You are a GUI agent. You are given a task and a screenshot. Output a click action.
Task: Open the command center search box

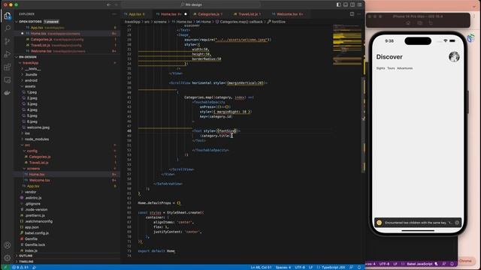(192, 4)
